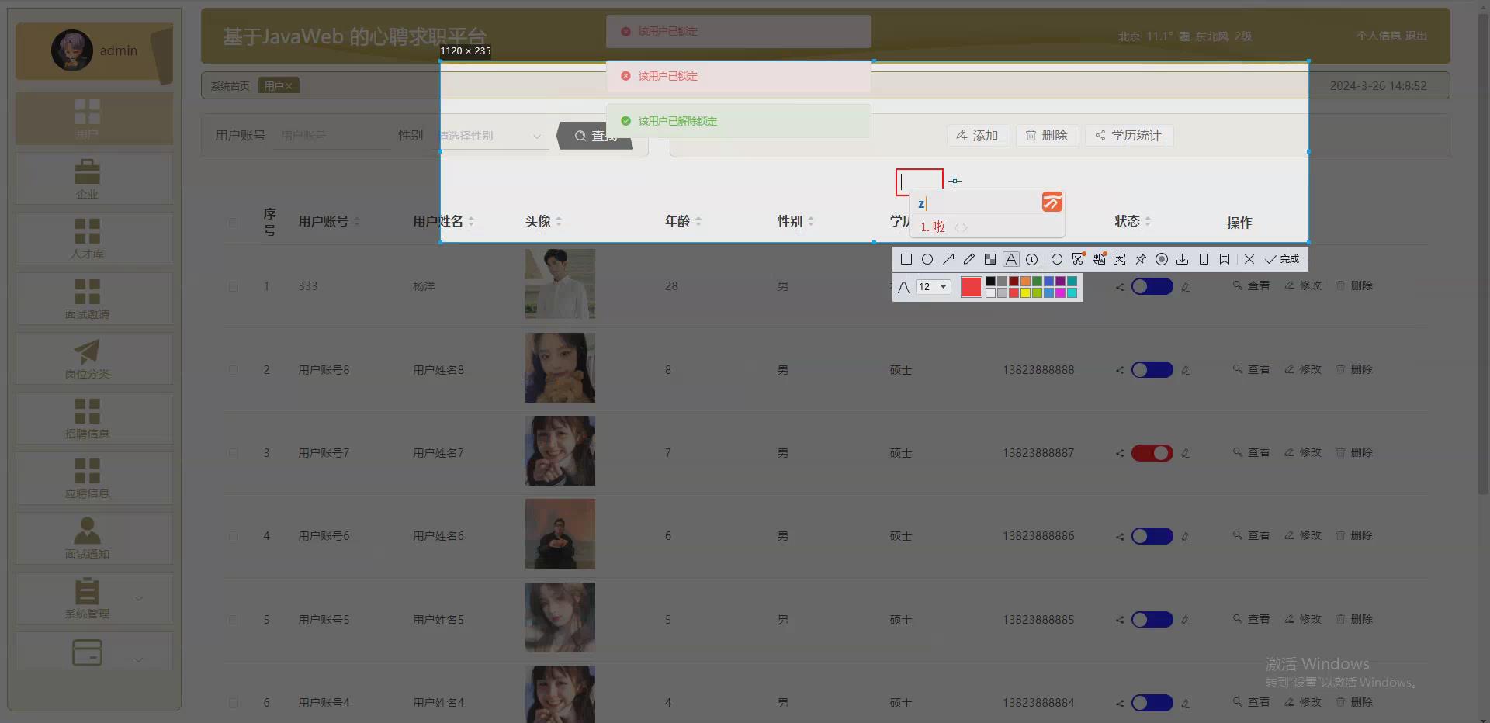Save the screenshot with the download icon
The width and height of the screenshot is (1490, 723).
tap(1182, 259)
